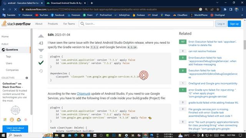Bookmark this answer
Viewport: 246px width, 138px height.
click(x=41, y=57)
